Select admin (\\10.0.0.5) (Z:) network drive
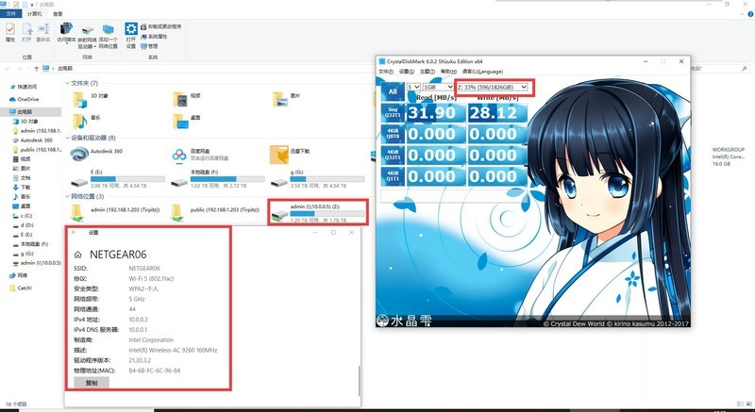The image size is (755, 412). pos(318,212)
